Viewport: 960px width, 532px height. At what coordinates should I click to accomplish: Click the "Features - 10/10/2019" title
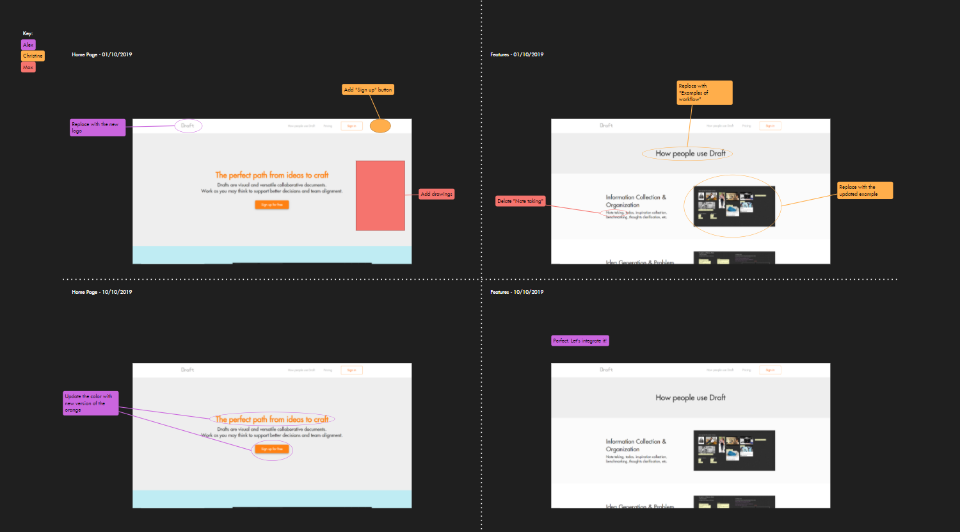tap(516, 292)
